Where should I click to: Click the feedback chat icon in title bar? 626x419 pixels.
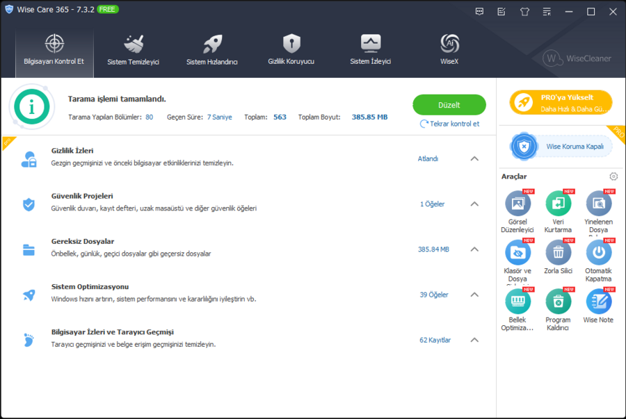pos(479,12)
